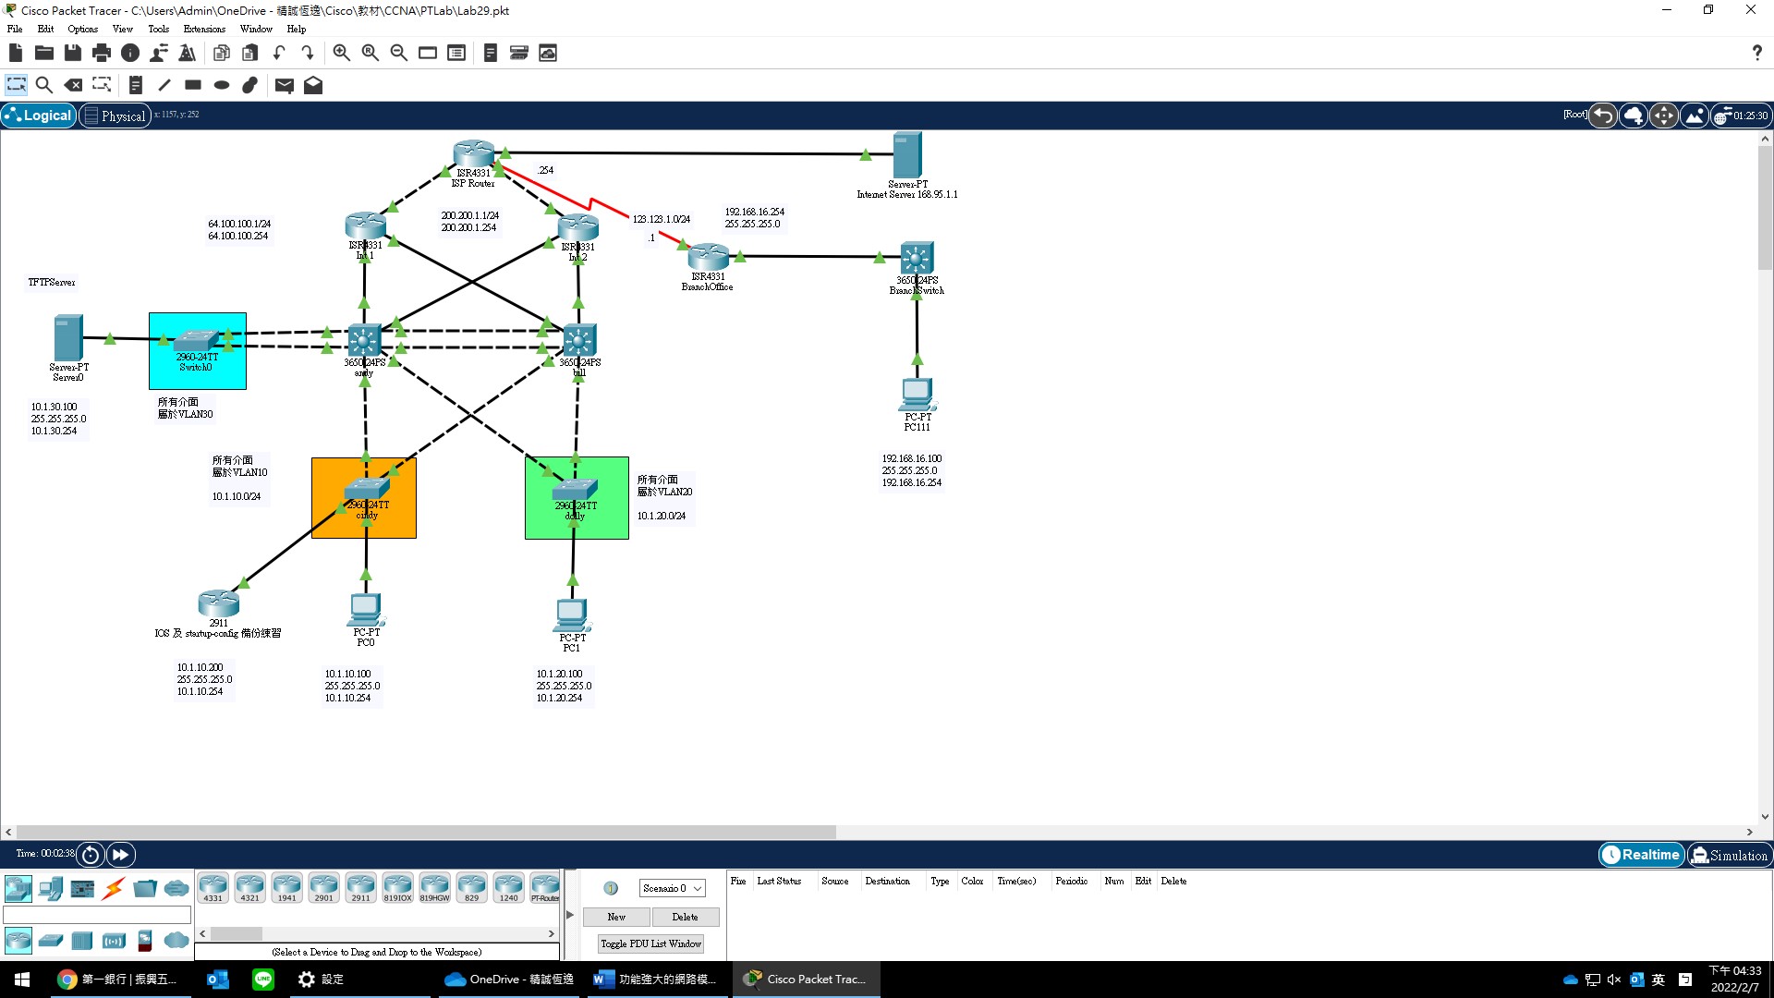The height and width of the screenshot is (998, 1774).
Task: Paste using the clipboard Paste icon
Action: point(249,53)
